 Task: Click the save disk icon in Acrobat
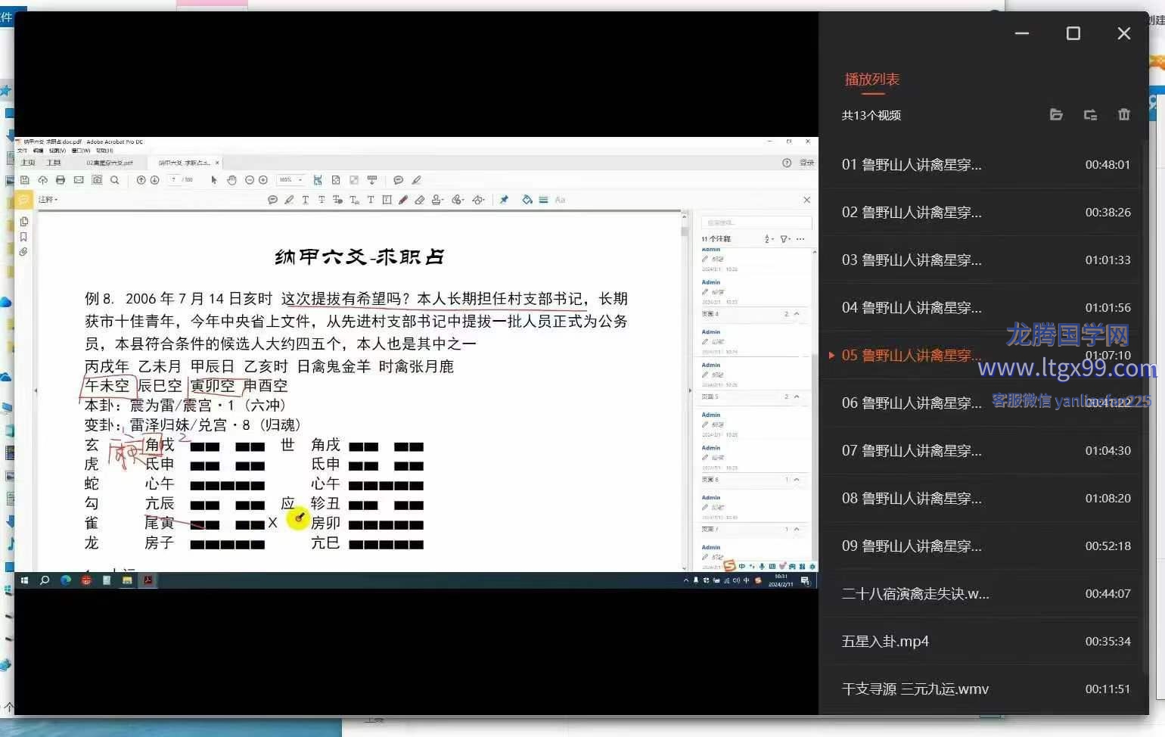click(25, 180)
